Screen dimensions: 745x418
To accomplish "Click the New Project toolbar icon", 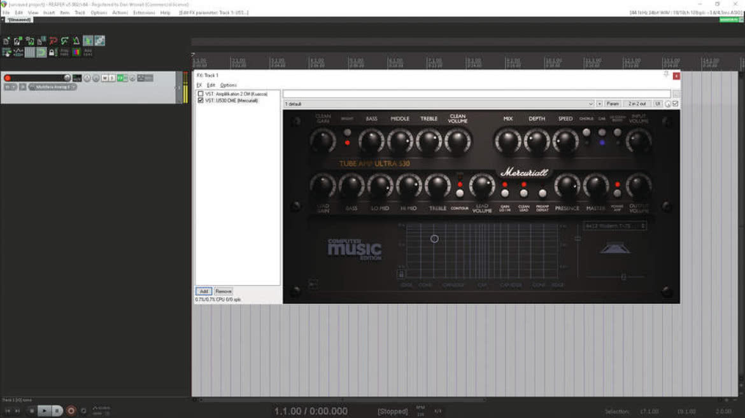I will point(6,41).
